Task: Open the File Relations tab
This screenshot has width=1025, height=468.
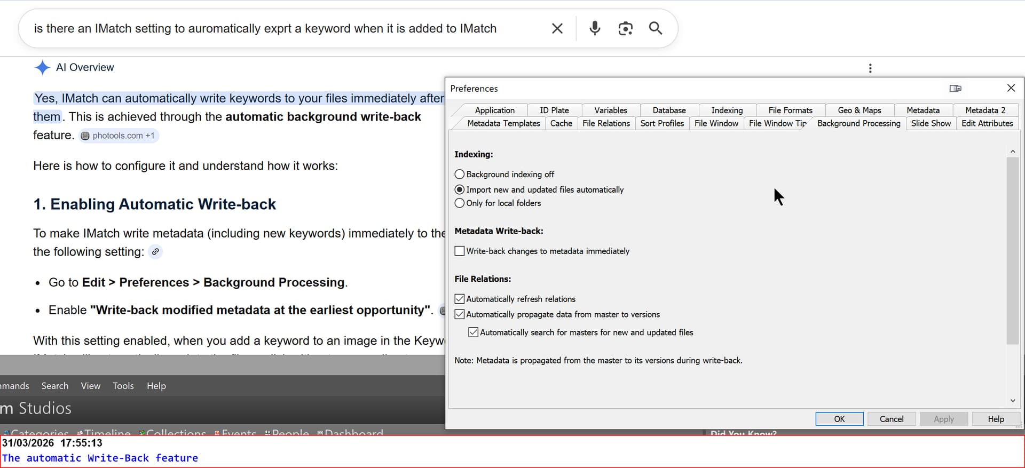Action: [x=606, y=123]
